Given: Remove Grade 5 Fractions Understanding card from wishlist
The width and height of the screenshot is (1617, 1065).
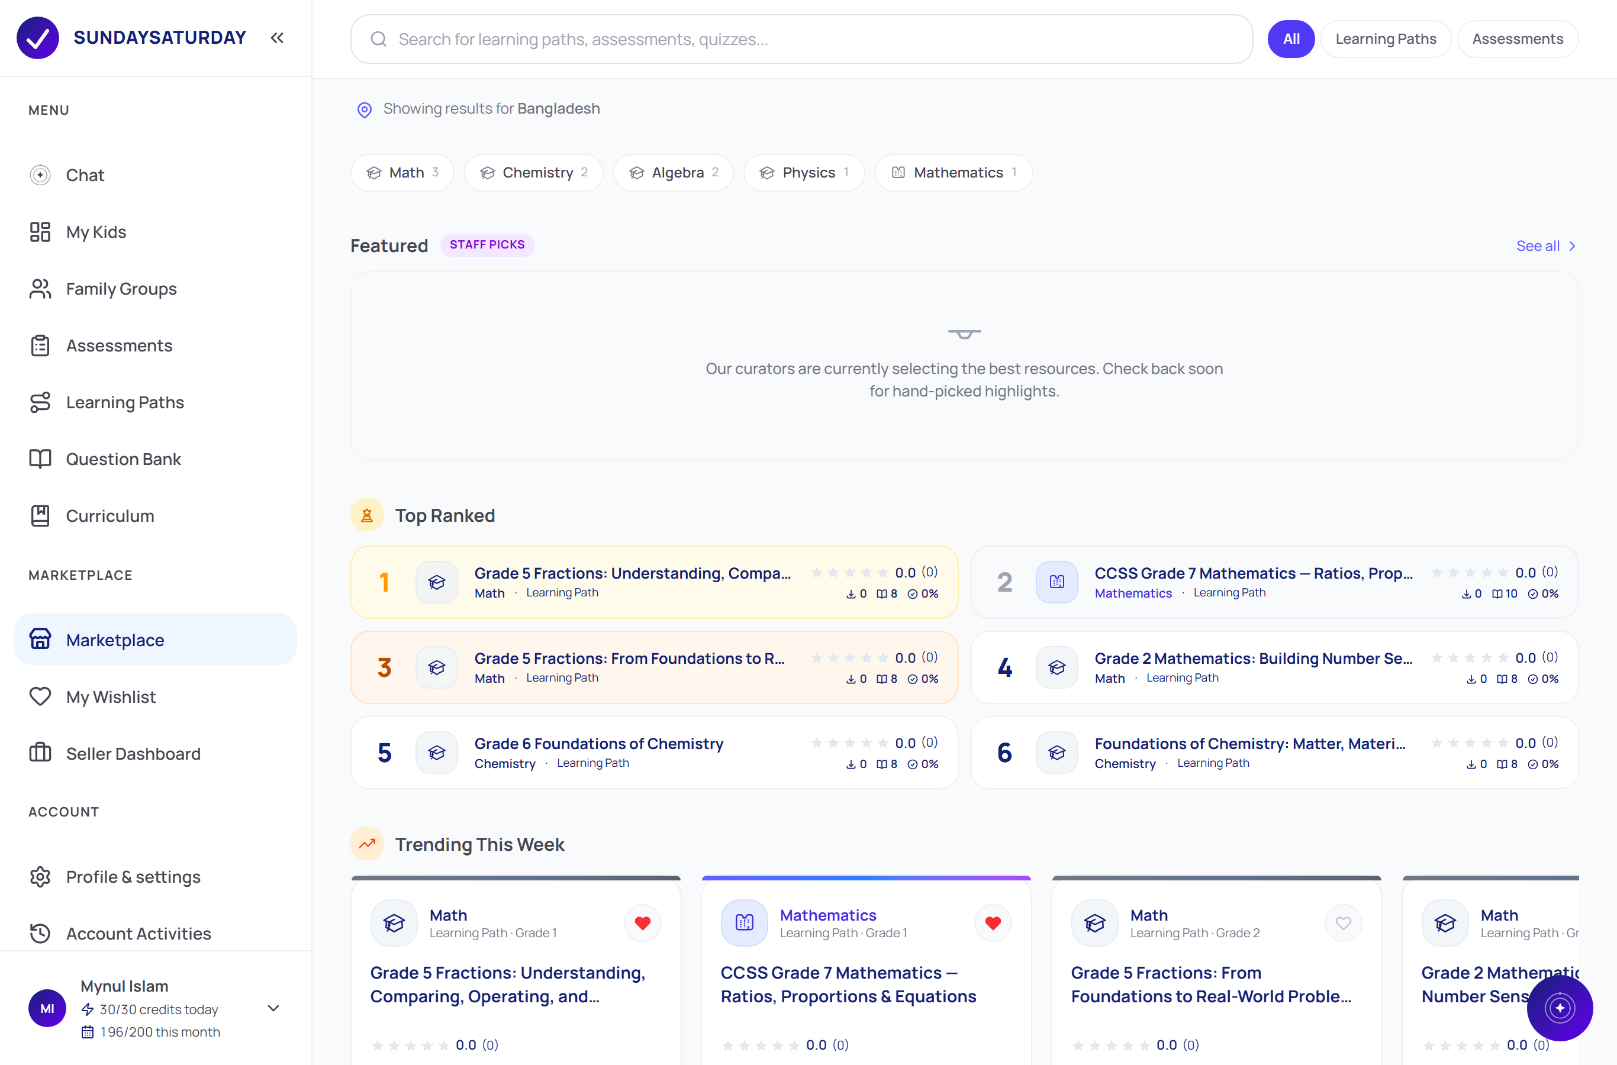Looking at the screenshot, I should pos(643,923).
